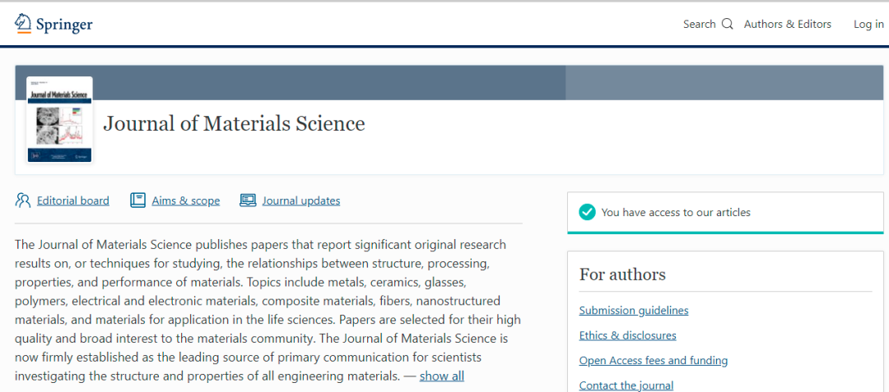889x392 pixels.
Task: Click the Springer wordmark text
Action: click(x=64, y=25)
